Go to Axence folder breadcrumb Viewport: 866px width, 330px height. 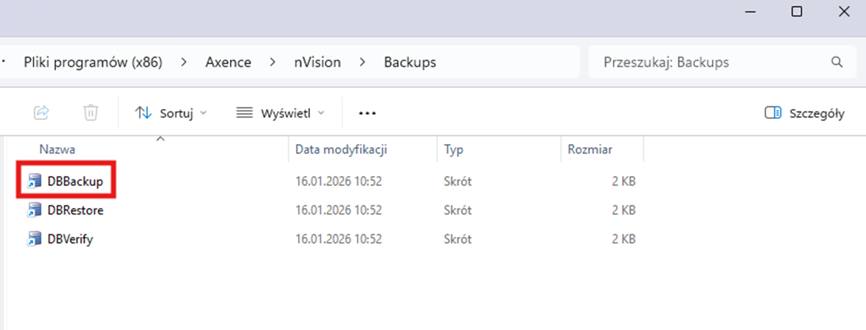[x=228, y=63]
